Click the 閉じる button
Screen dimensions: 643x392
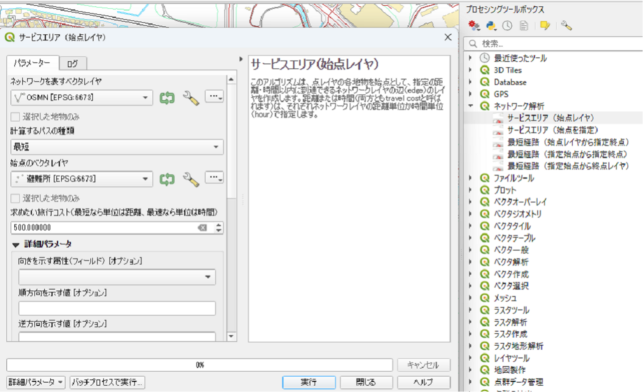point(366,382)
